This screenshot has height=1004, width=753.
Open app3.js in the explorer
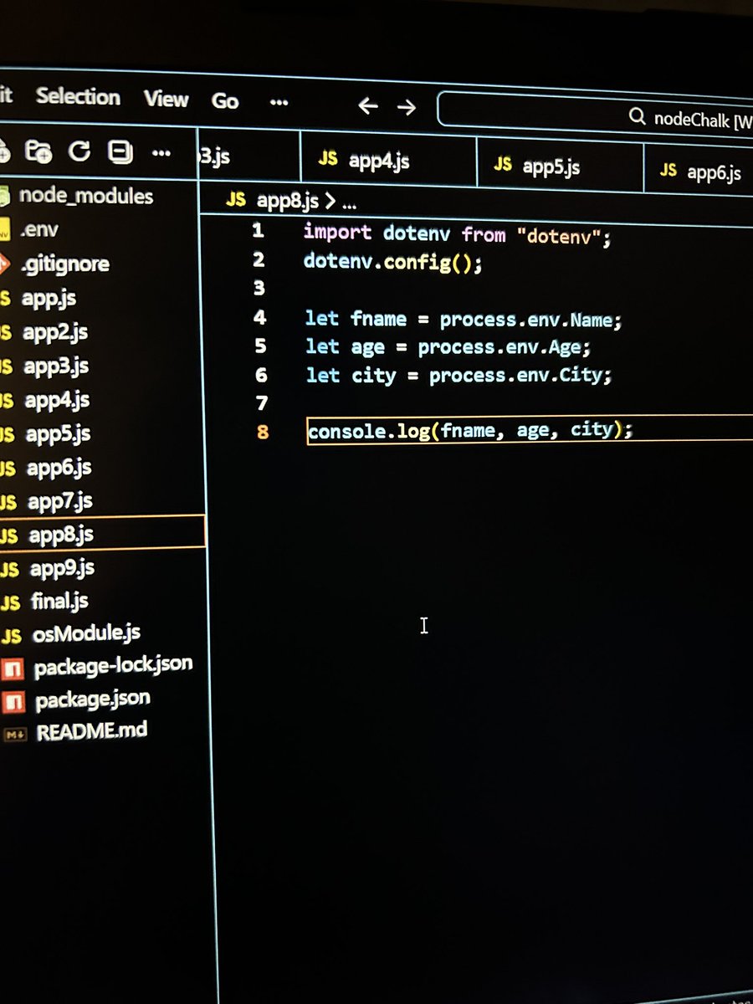(55, 366)
